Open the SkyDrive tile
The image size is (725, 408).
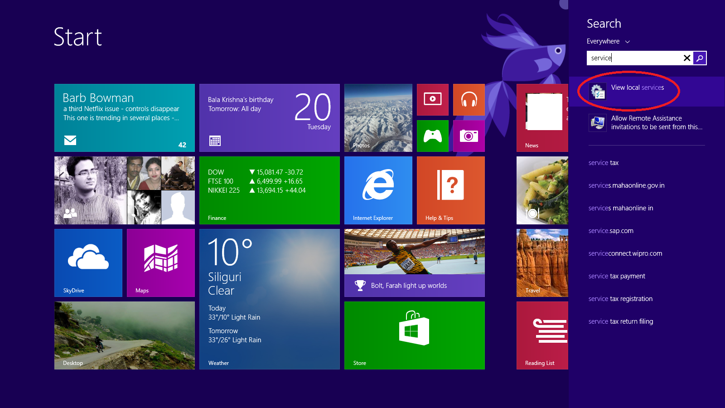(88, 263)
